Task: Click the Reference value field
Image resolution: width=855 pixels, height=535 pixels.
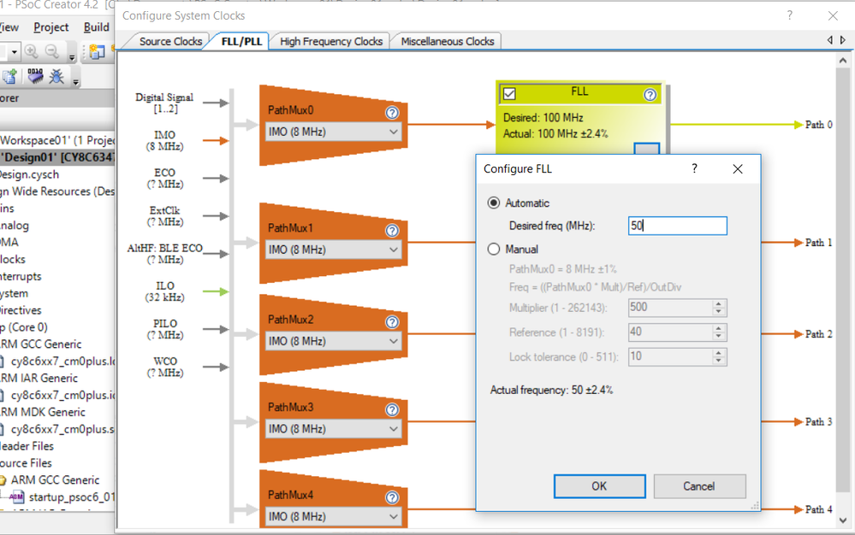Action: click(x=670, y=332)
